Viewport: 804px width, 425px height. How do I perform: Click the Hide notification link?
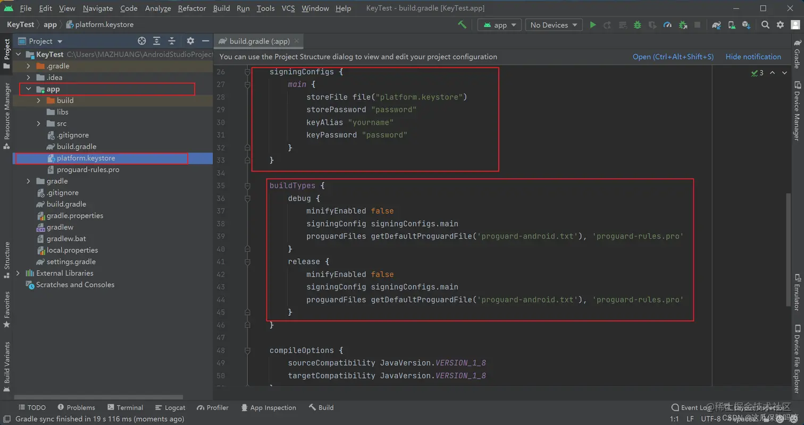click(x=753, y=56)
